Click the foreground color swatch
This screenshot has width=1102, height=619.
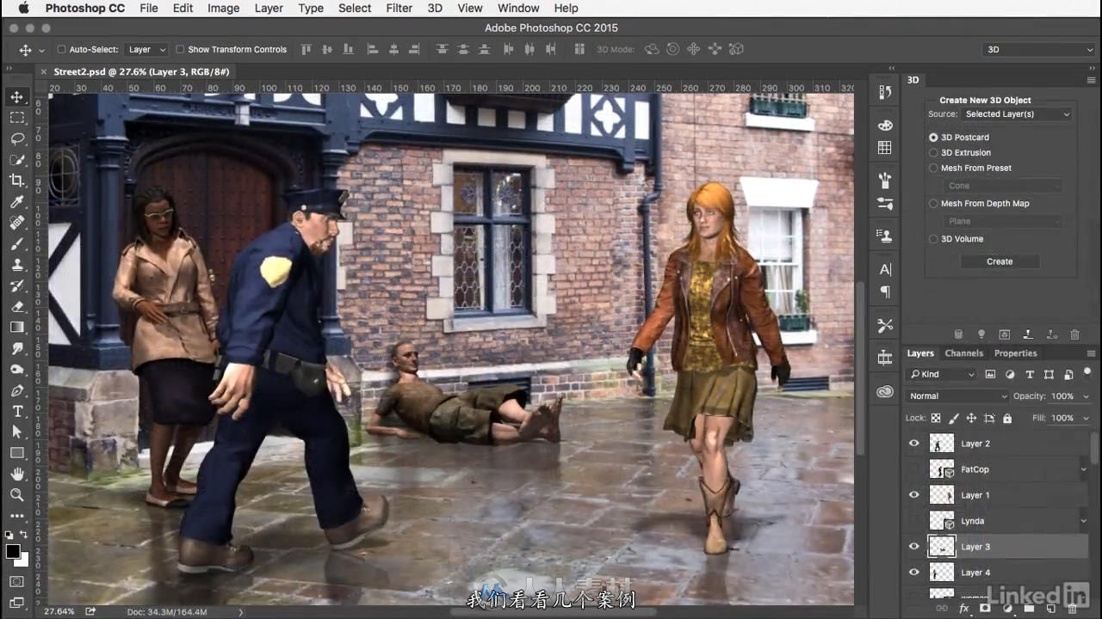(x=13, y=551)
